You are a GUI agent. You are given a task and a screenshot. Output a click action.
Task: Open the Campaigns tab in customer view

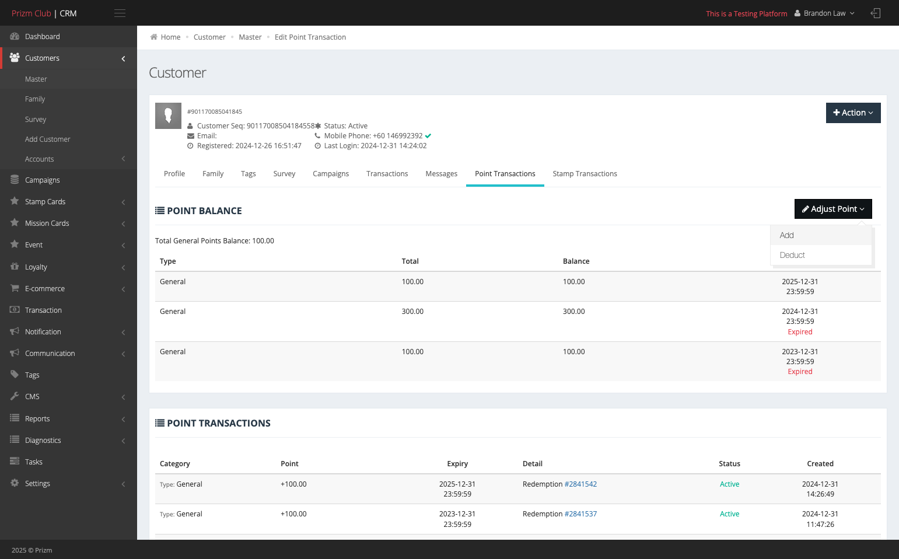click(331, 174)
